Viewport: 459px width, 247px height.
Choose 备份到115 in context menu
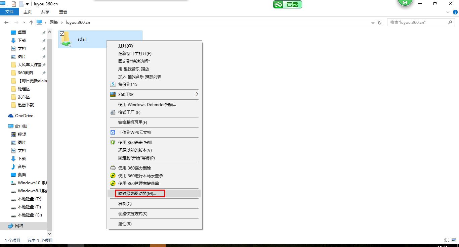154,85
